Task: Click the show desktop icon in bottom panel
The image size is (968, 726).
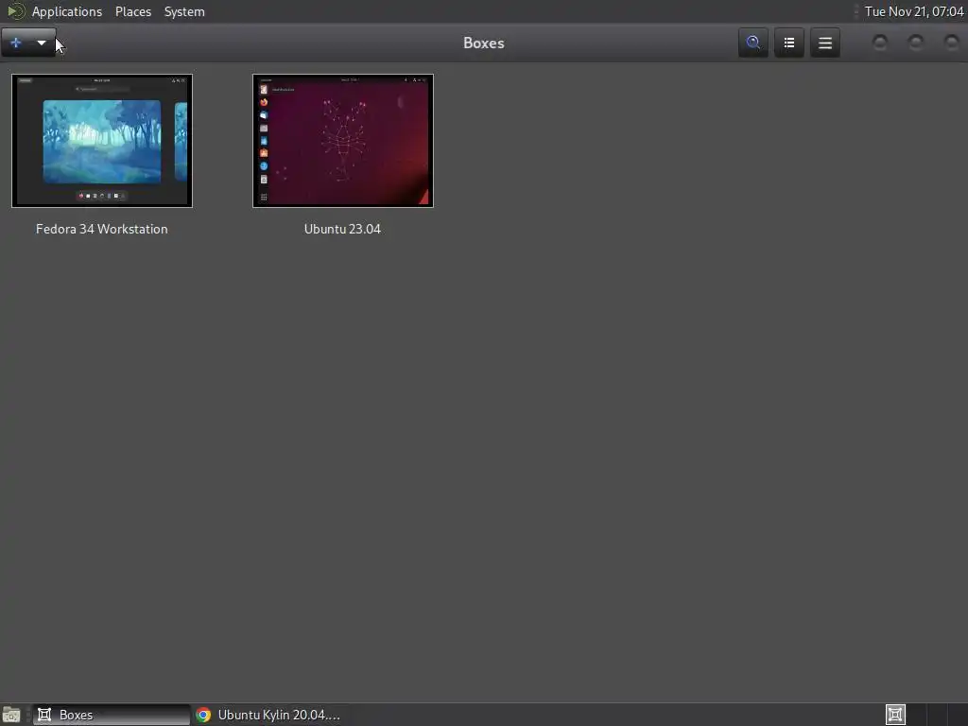Action: pyautogui.click(x=11, y=715)
